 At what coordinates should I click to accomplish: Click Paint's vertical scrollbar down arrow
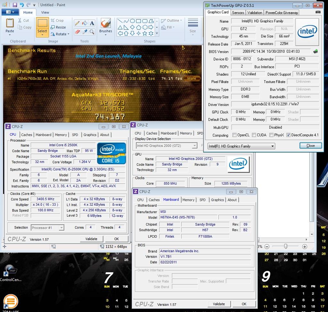click(x=312, y=234)
